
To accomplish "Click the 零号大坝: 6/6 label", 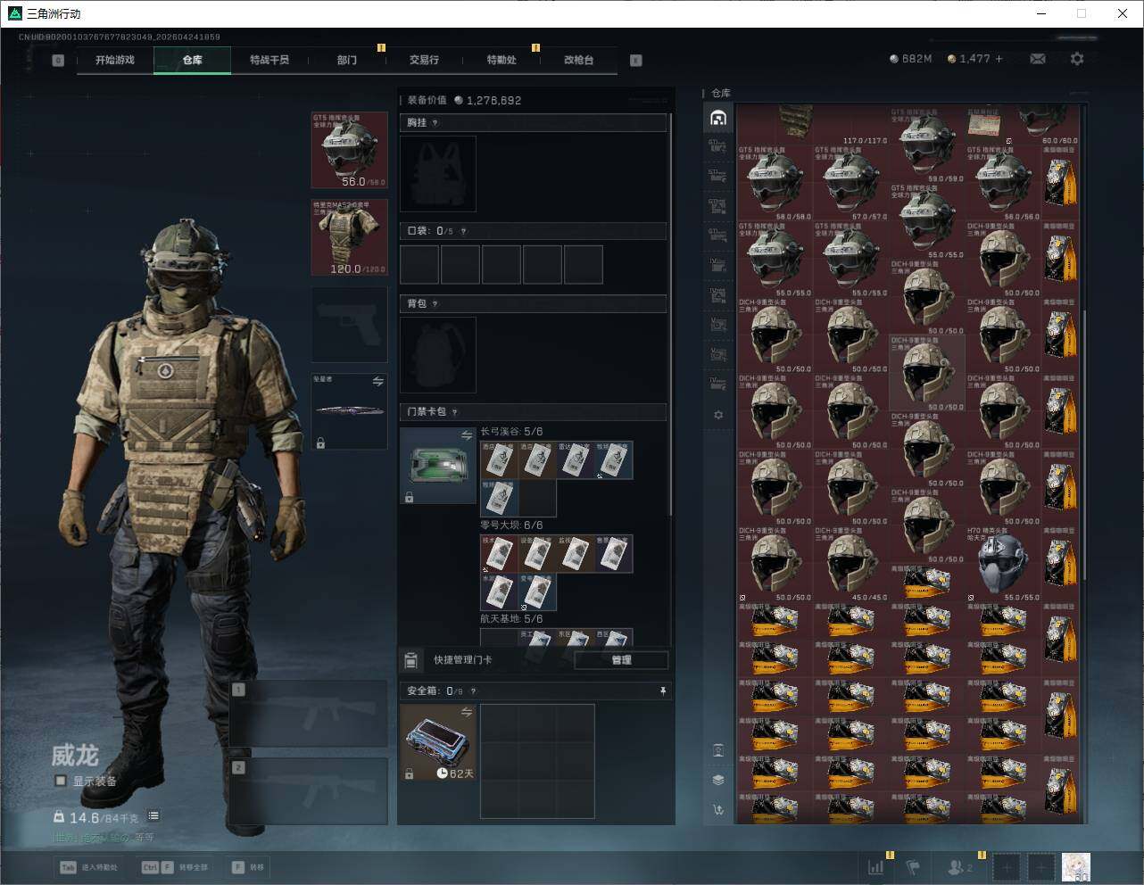I will pyautogui.click(x=511, y=525).
